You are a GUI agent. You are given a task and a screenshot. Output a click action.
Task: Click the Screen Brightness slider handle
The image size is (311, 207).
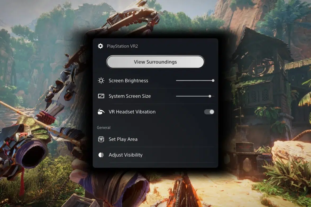click(213, 81)
